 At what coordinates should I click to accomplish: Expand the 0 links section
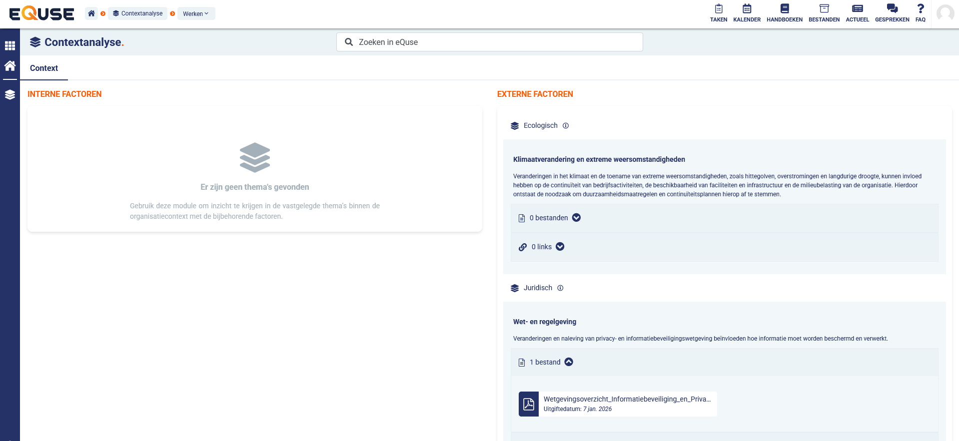(560, 247)
